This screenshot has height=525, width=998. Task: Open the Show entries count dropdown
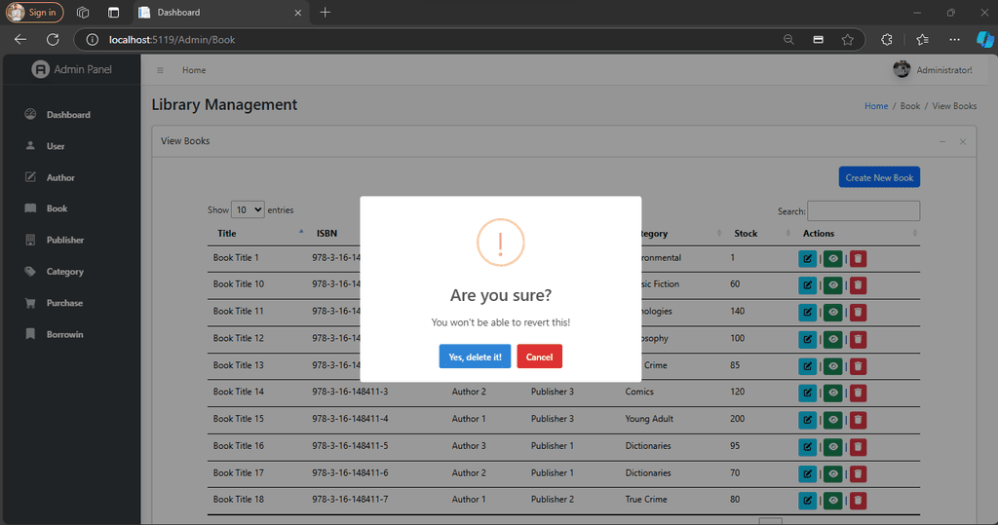pyautogui.click(x=248, y=209)
